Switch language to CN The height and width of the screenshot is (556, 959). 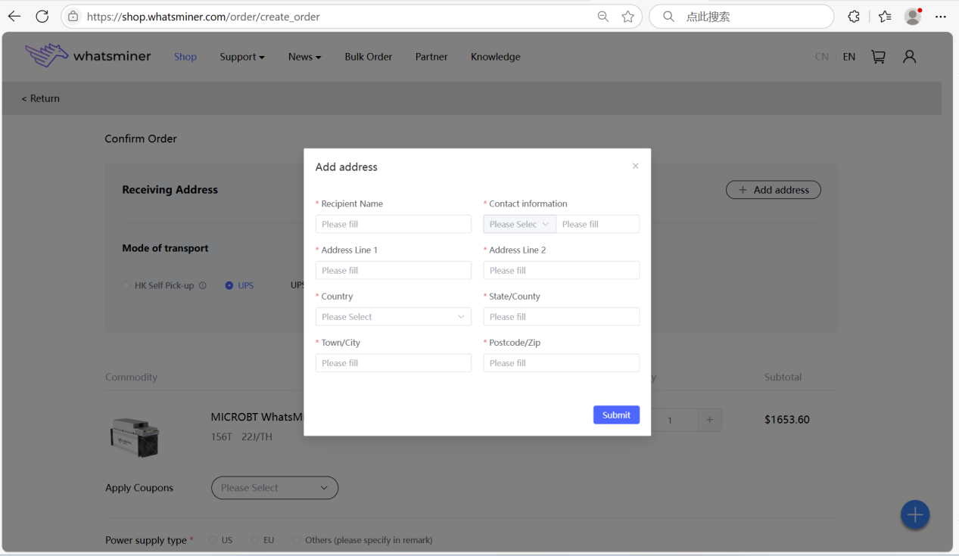pyautogui.click(x=822, y=57)
